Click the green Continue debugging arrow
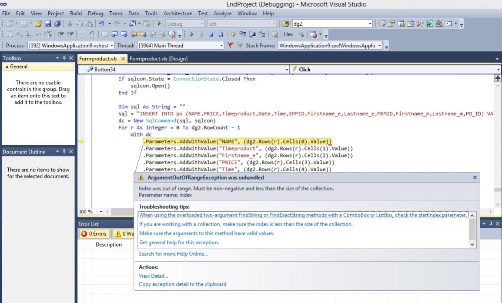Image resolution: width=502 pixels, height=303 pixels. tap(191, 34)
